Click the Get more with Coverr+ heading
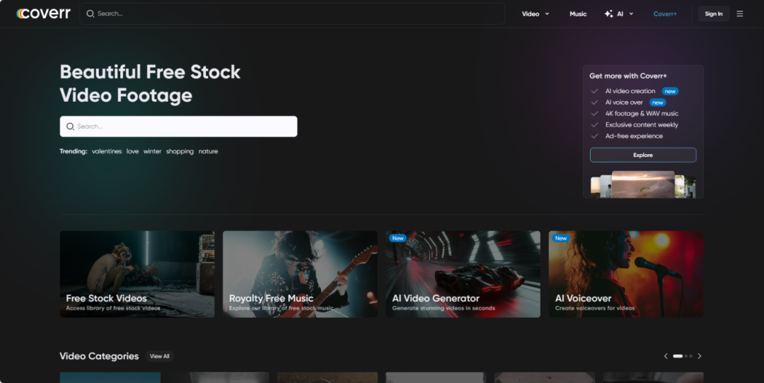The height and width of the screenshot is (383, 764). pyautogui.click(x=628, y=76)
